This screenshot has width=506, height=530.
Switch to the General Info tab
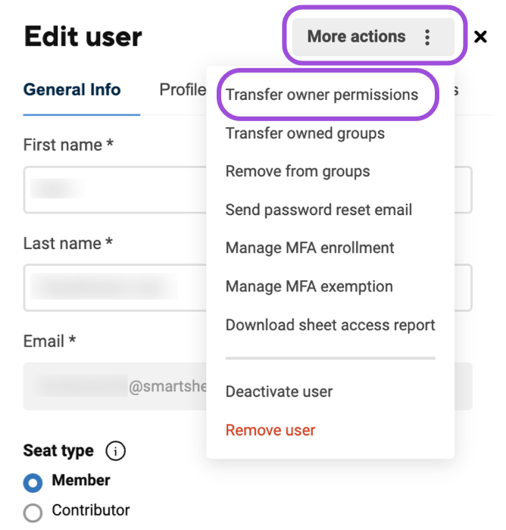pos(72,89)
